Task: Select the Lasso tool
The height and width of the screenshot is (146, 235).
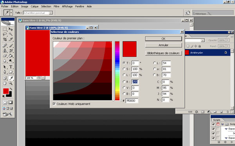Action: [5, 34]
